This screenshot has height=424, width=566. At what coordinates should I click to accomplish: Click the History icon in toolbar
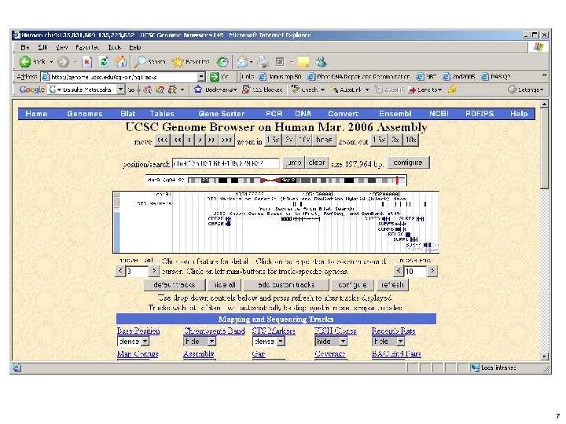point(222,62)
